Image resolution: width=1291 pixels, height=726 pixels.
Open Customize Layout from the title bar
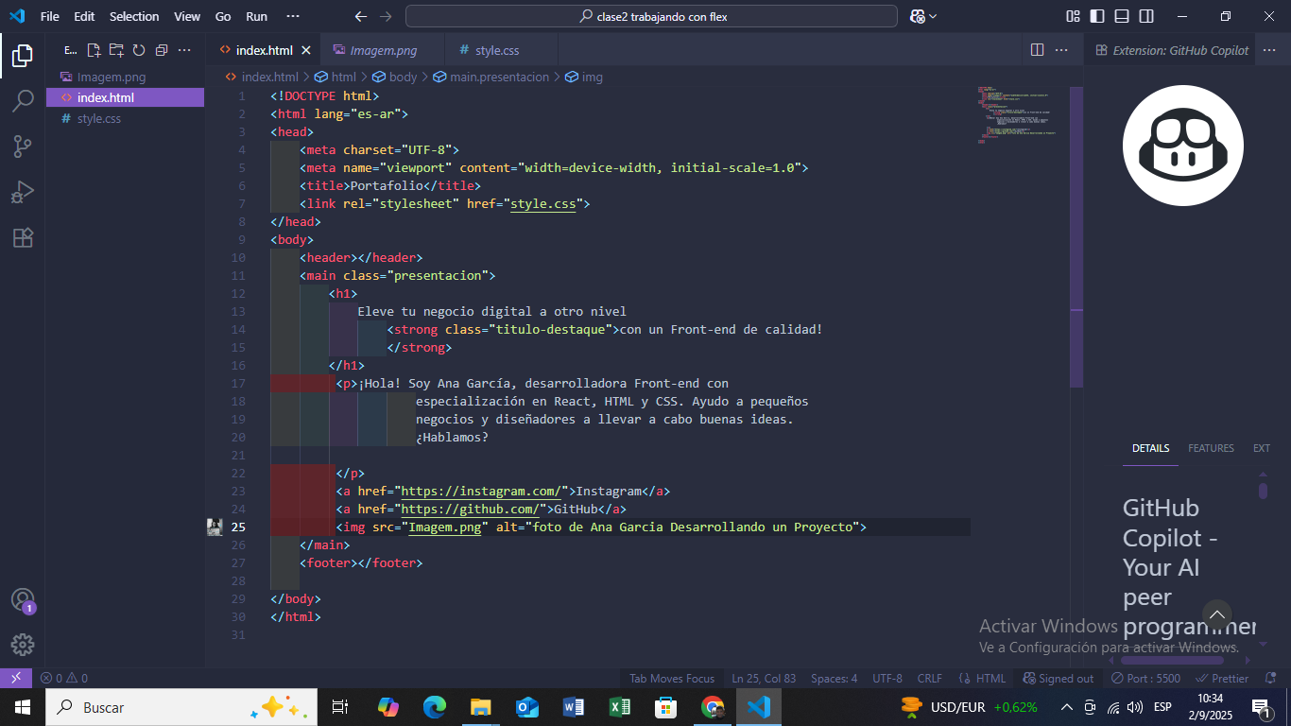coord(1073,16)
